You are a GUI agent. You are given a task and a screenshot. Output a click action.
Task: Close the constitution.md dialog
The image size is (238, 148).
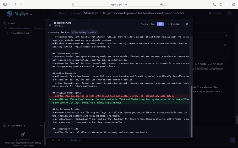(x=187, y=24)
